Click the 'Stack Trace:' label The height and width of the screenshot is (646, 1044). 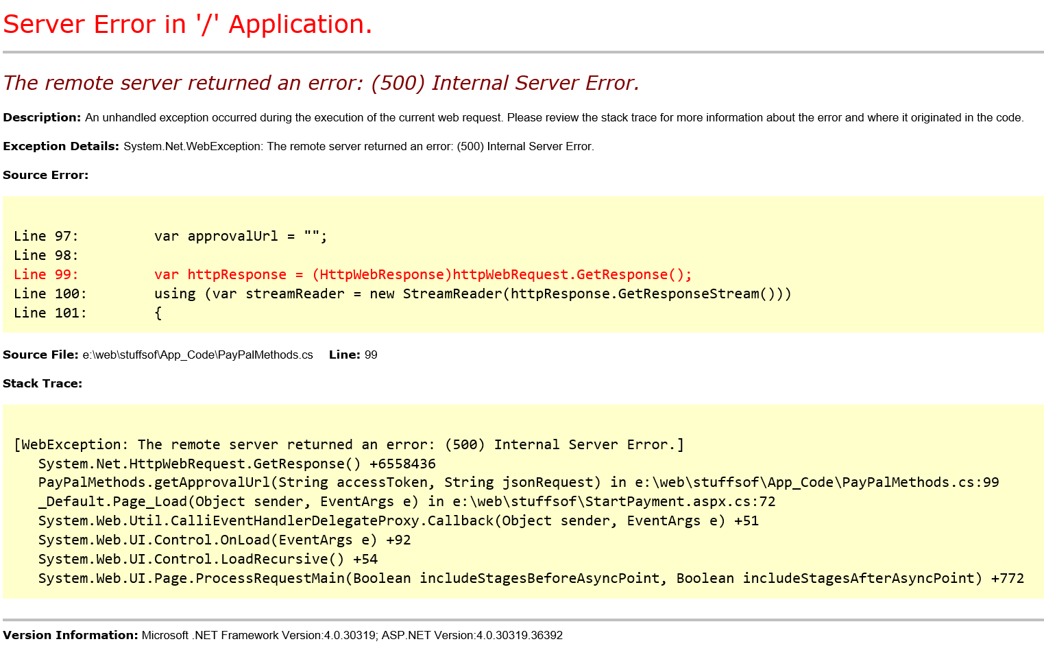click(43, 383)
